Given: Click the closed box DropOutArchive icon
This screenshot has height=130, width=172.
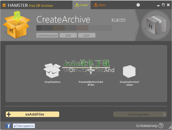Looking at the screenshot, I should (129, 71).
